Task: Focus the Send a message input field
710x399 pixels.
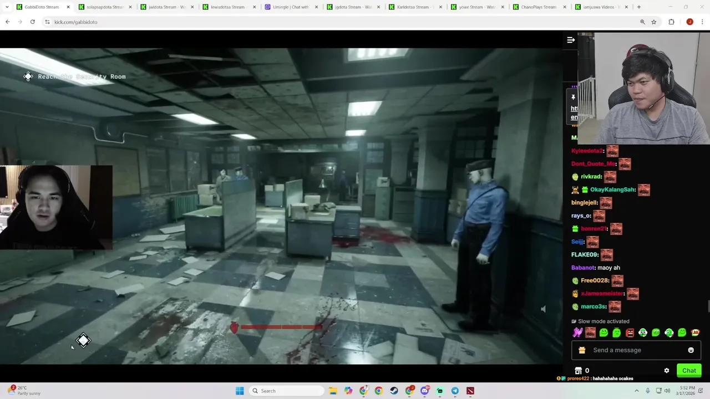Action: [x=636, y=350]
